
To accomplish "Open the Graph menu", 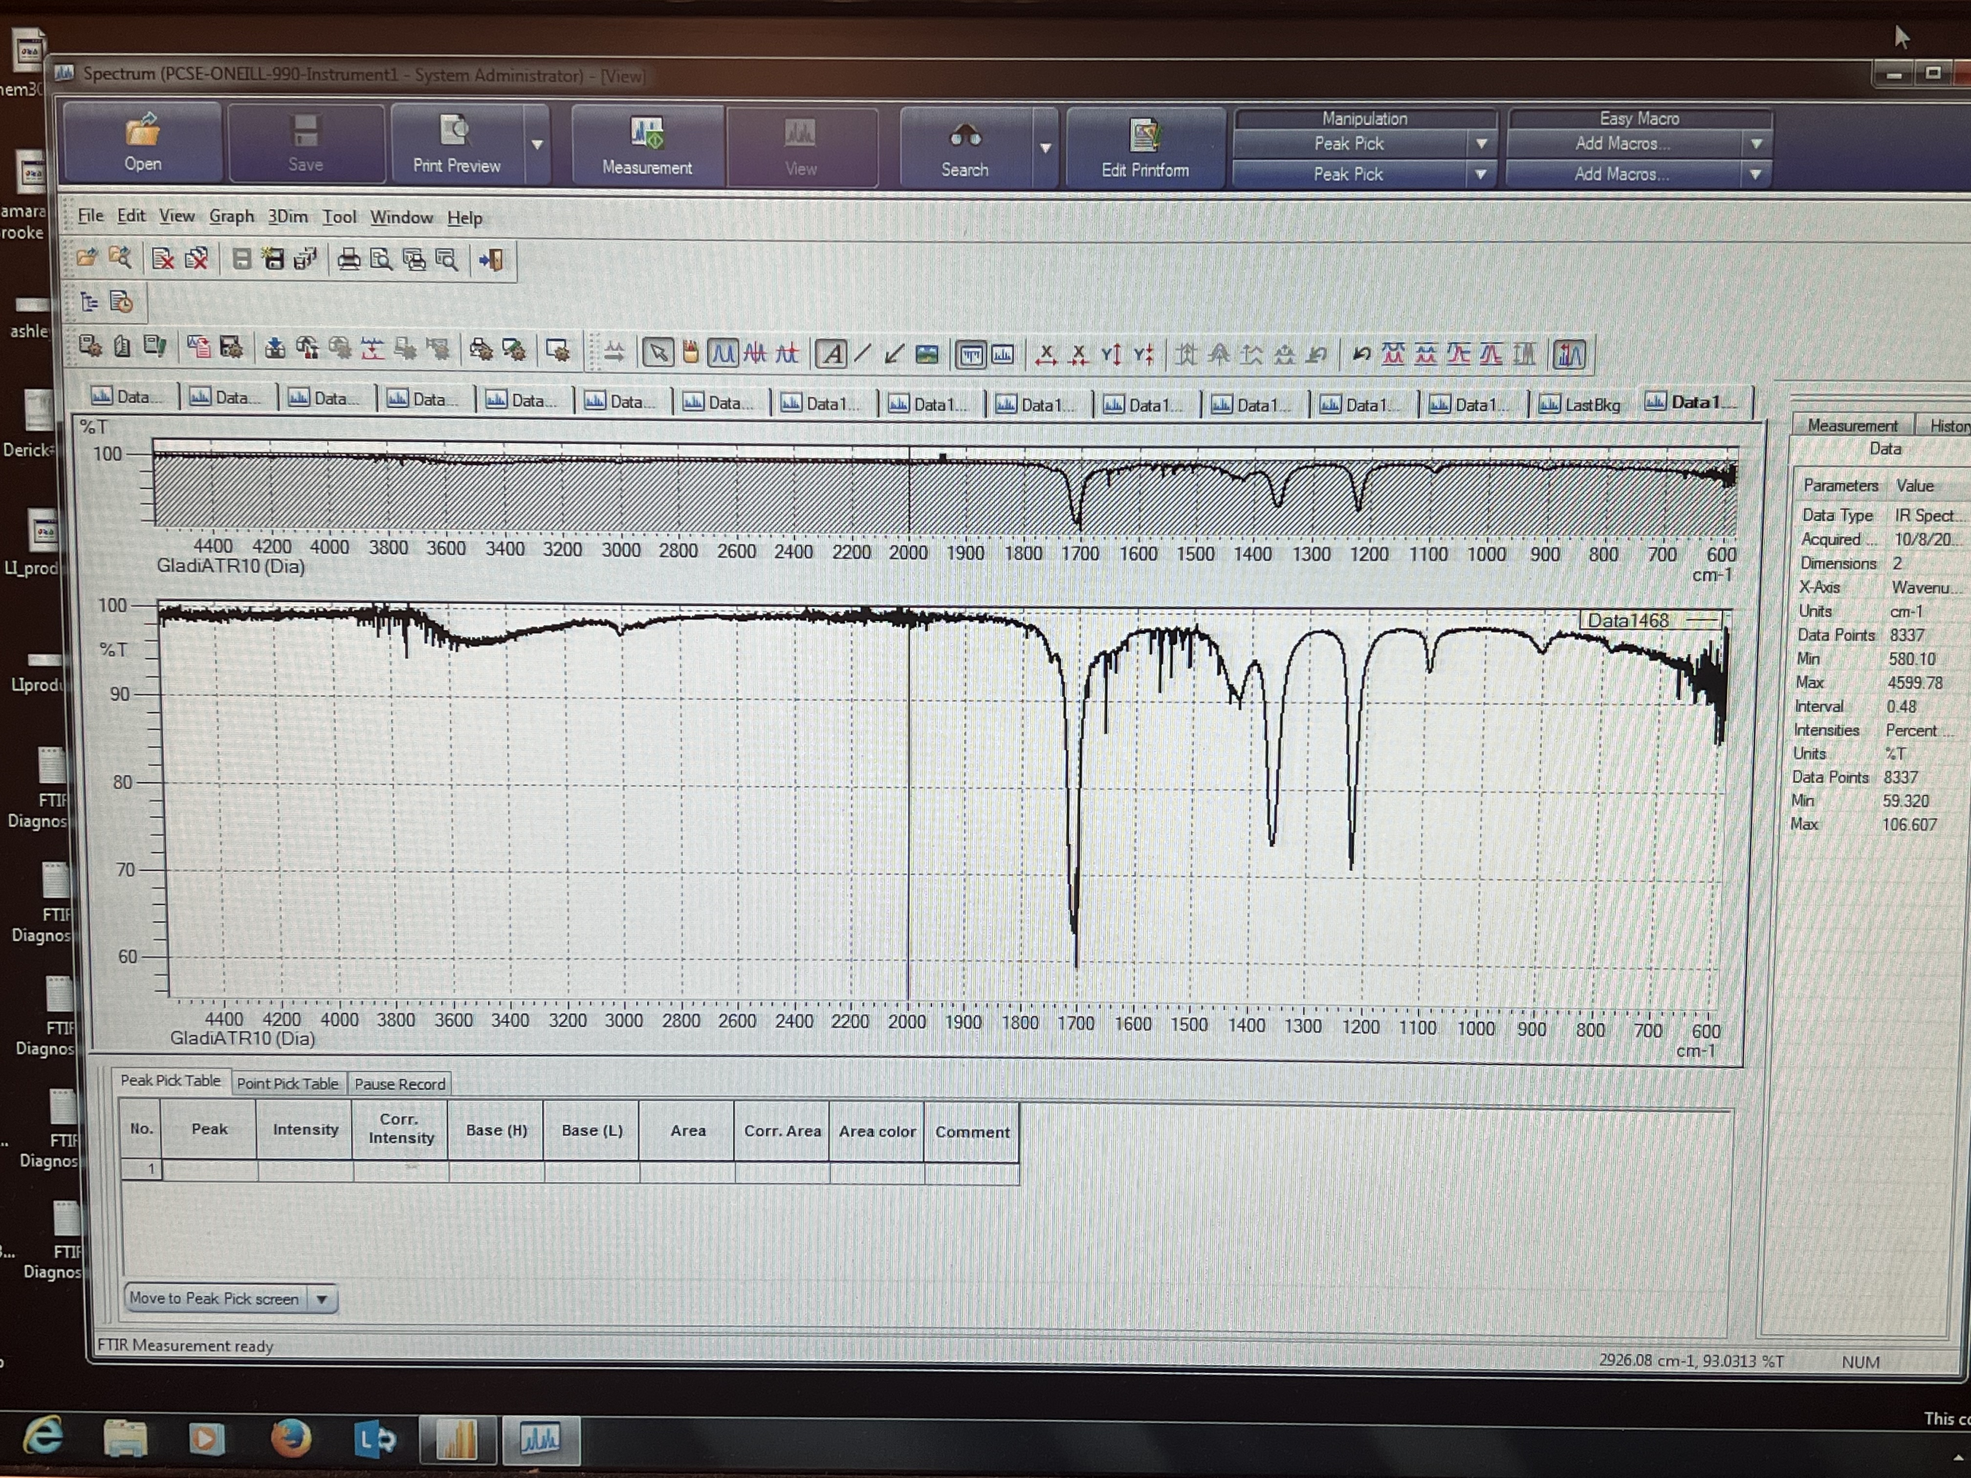I will [231, 217].
